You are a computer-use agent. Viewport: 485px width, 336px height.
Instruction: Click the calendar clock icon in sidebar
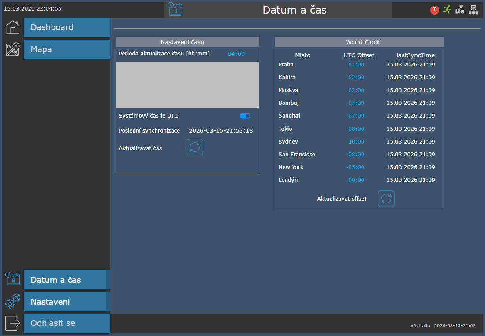(13, 279)
